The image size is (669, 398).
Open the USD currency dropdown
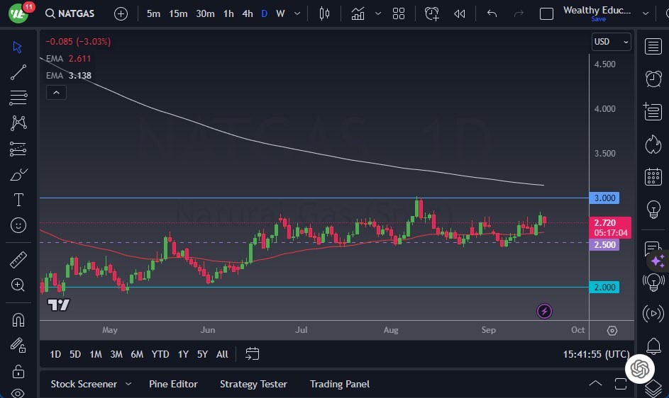[x=611, y=42]
